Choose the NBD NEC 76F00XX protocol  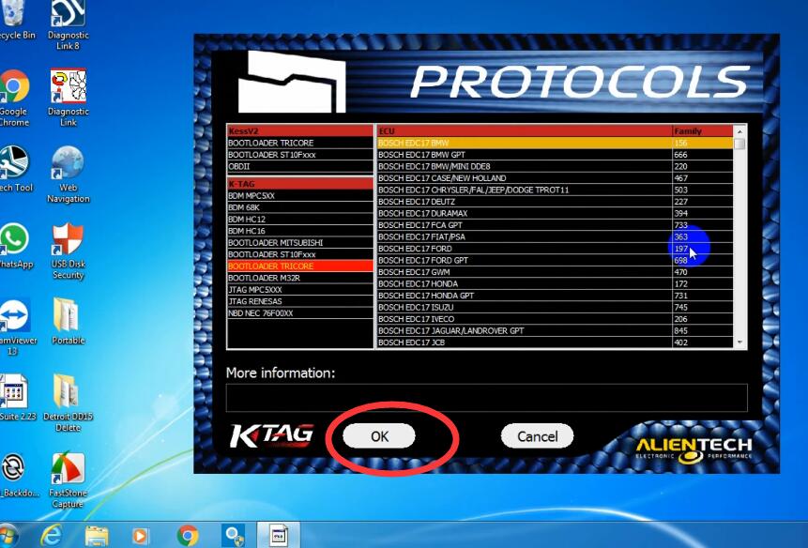pyautogui.click(x=300, y=313)
